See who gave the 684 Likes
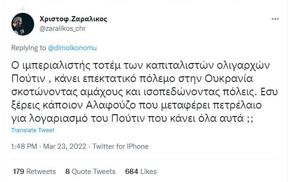The width and height of the screenshot is (293, 182). pos(141,172)
